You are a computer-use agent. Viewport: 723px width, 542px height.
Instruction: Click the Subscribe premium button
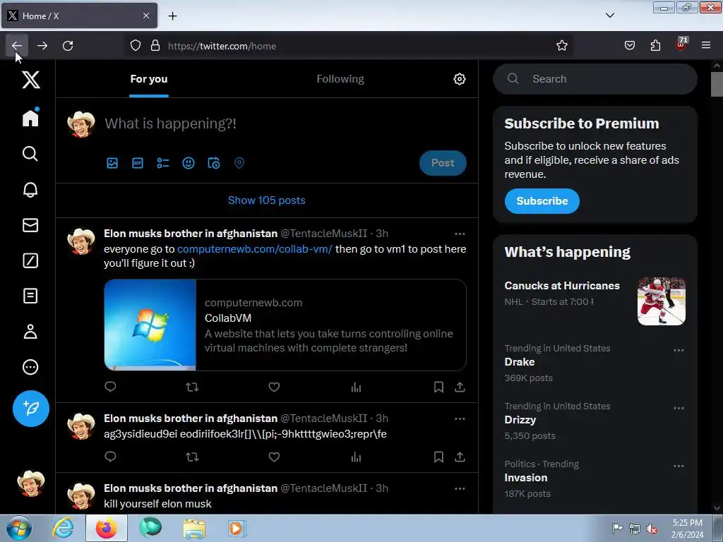click(542, 201)
